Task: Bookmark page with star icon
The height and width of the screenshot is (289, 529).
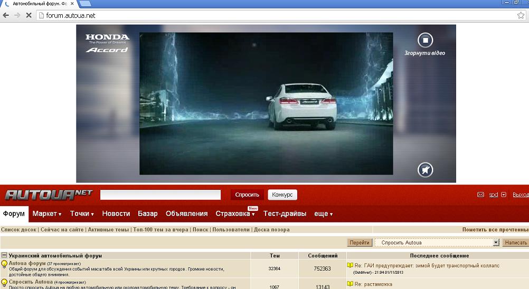Action: coord(521,15)
